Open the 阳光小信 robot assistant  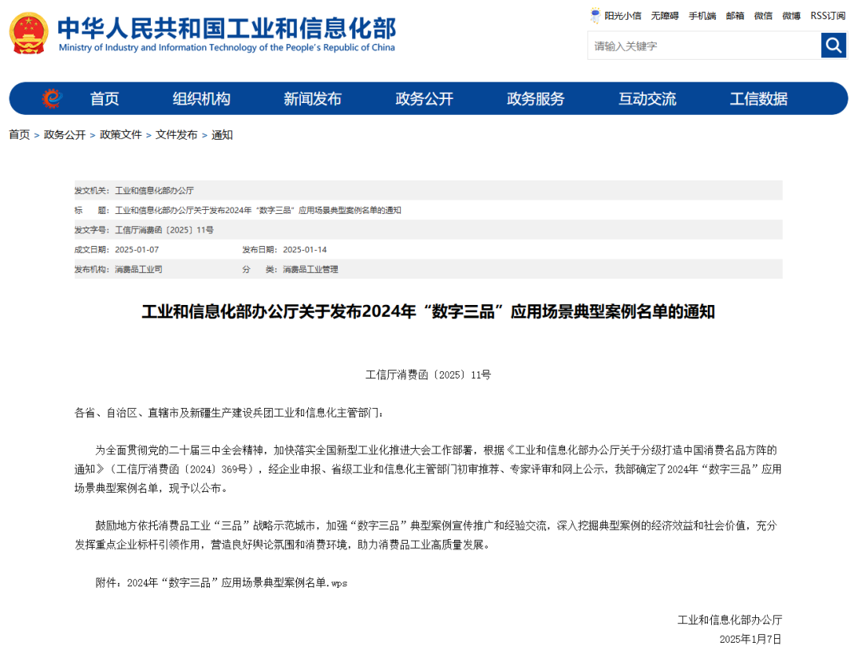[615, 15]
